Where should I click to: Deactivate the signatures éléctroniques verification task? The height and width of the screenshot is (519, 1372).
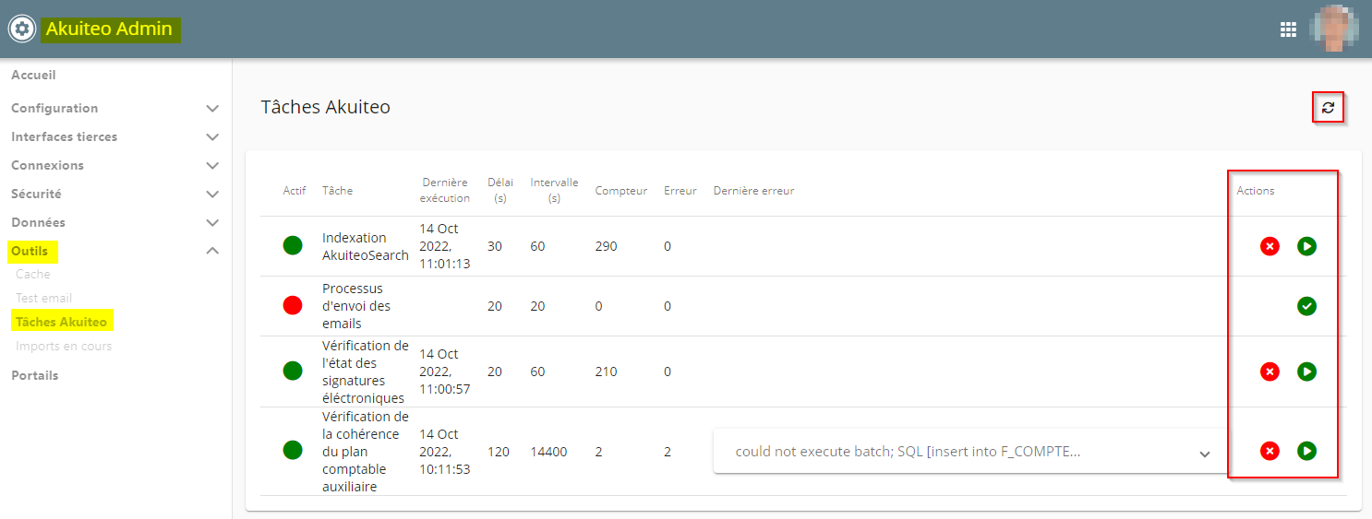click(x=1270, y=372)
